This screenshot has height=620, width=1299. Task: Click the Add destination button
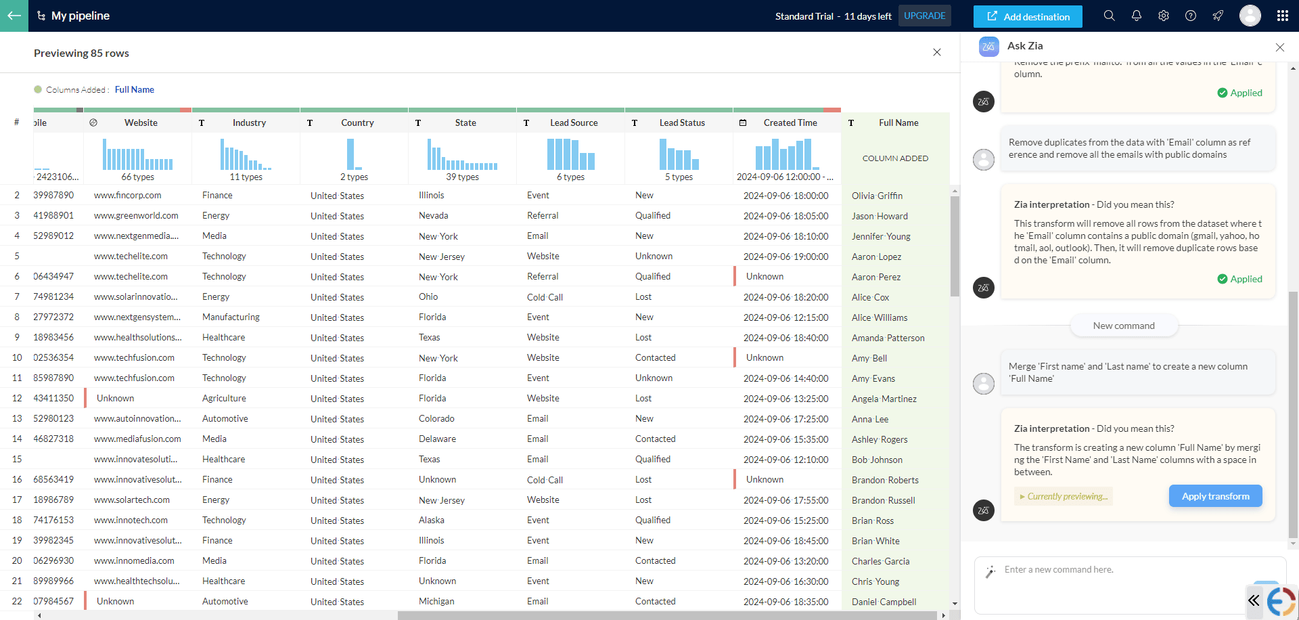pos(1027,16)
